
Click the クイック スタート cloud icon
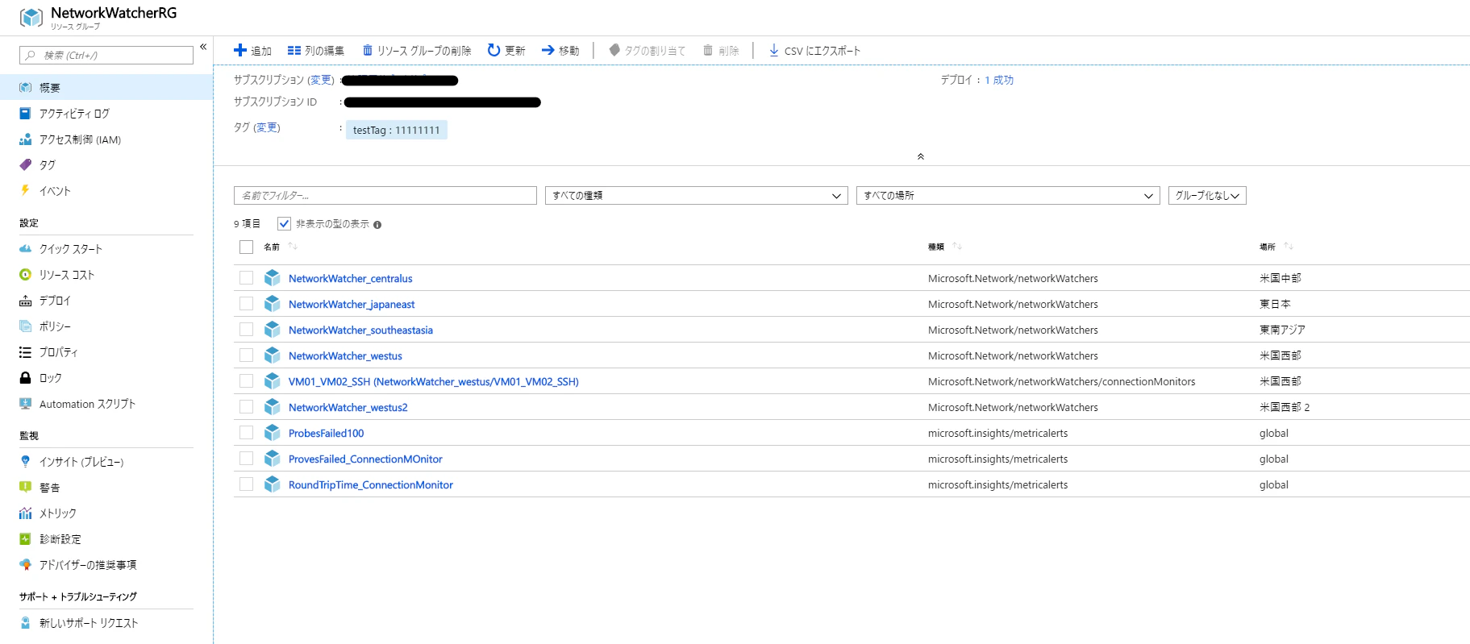(x=26, y=249)
